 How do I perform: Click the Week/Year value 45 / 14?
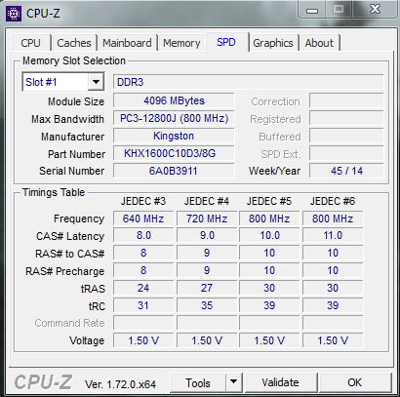pyautogui.click(x=346, y=171)
